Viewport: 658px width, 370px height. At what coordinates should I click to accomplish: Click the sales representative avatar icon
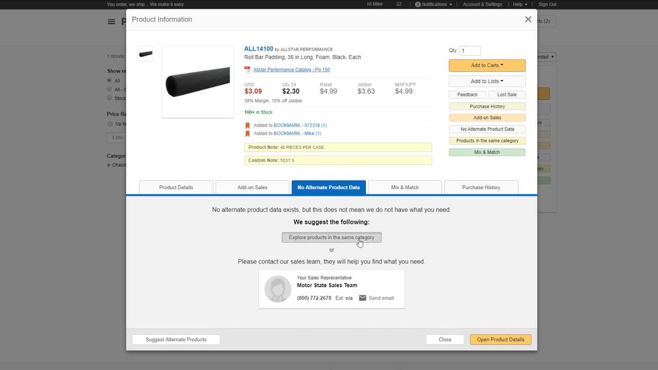coord(278,289)
